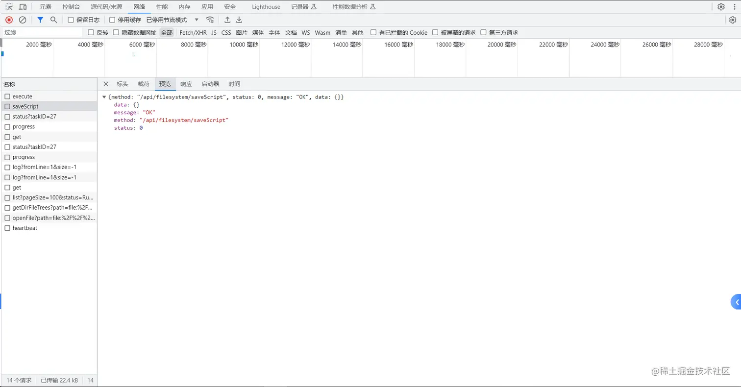741x387 pixels.
Task: Select the getDirFileTrees request row
Action: [49, 208]
